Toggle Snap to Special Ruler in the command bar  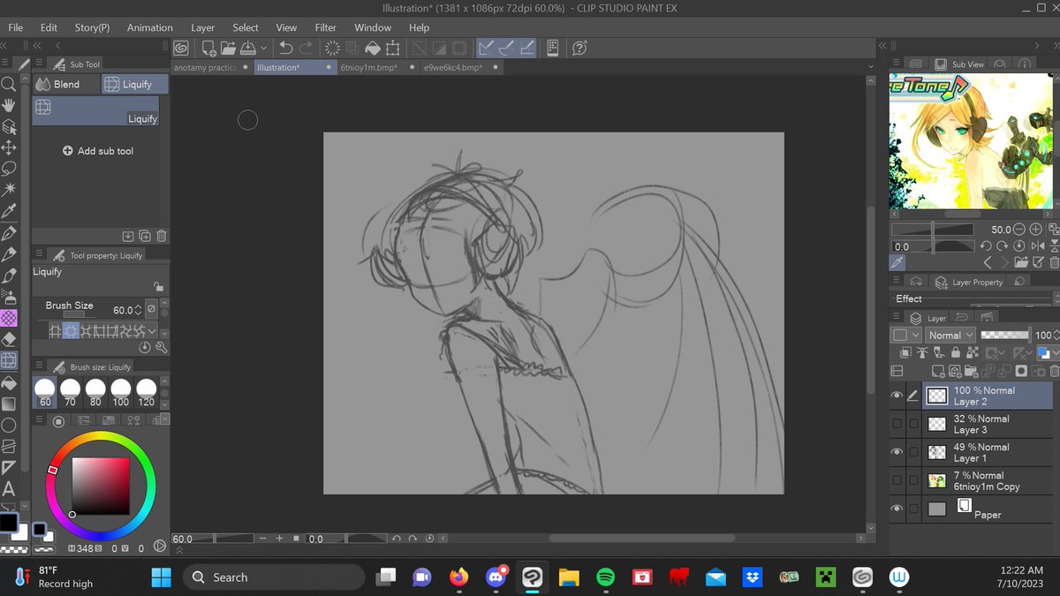tap(506, 48)
